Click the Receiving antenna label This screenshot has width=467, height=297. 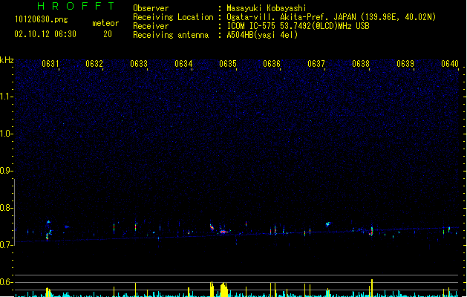click(x=171, y=35)
